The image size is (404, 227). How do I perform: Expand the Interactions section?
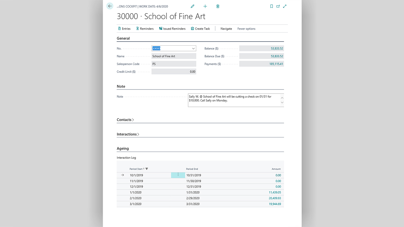pos(128,134)
